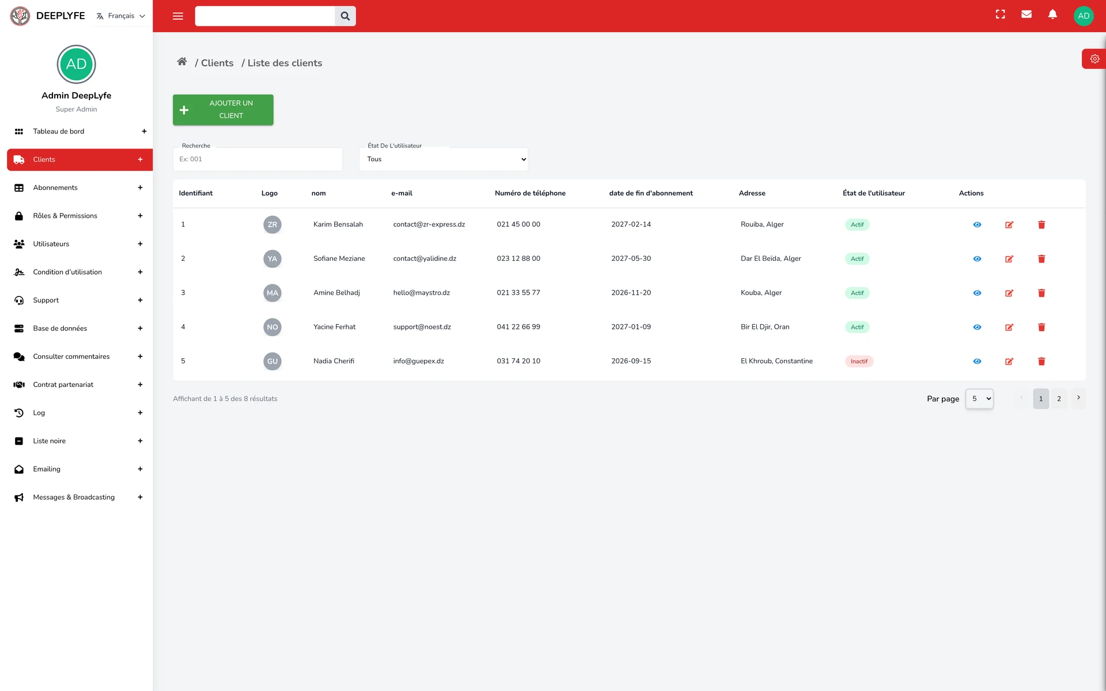Toggle fullscreen mode icon
The width and height of the screenshot is (1106, 691).
click(1001, 14)
